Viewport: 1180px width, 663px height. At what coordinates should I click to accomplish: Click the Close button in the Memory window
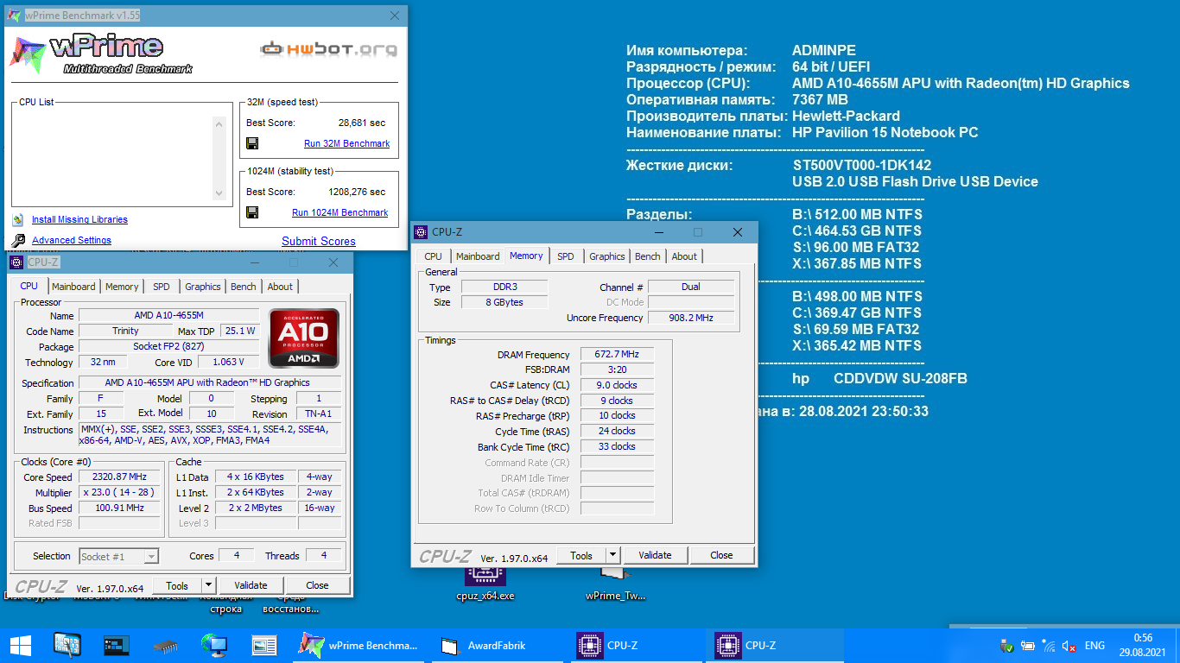(x=721, y=555)
